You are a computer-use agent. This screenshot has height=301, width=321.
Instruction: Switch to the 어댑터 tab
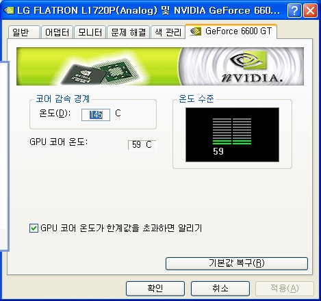[57, 32]
